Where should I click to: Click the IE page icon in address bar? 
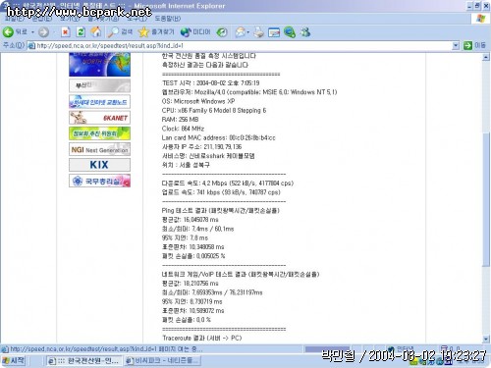[31, 46]
